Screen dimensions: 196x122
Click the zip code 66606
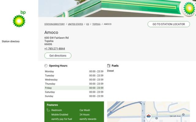tap(48, 44)
